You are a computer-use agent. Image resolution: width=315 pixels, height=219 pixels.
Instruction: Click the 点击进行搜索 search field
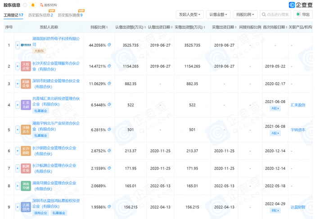pyautogui.click(x=275, y=14)
